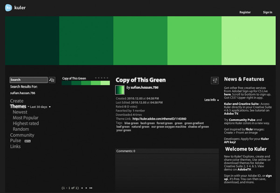Click the your green tag

(x=124, y=130)
